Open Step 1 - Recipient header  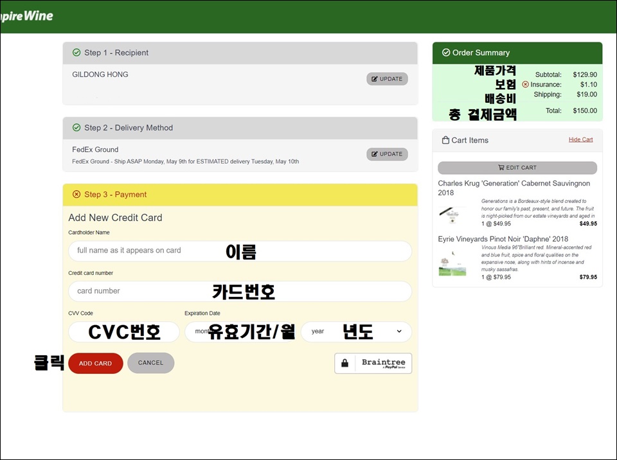pos(240,53)
